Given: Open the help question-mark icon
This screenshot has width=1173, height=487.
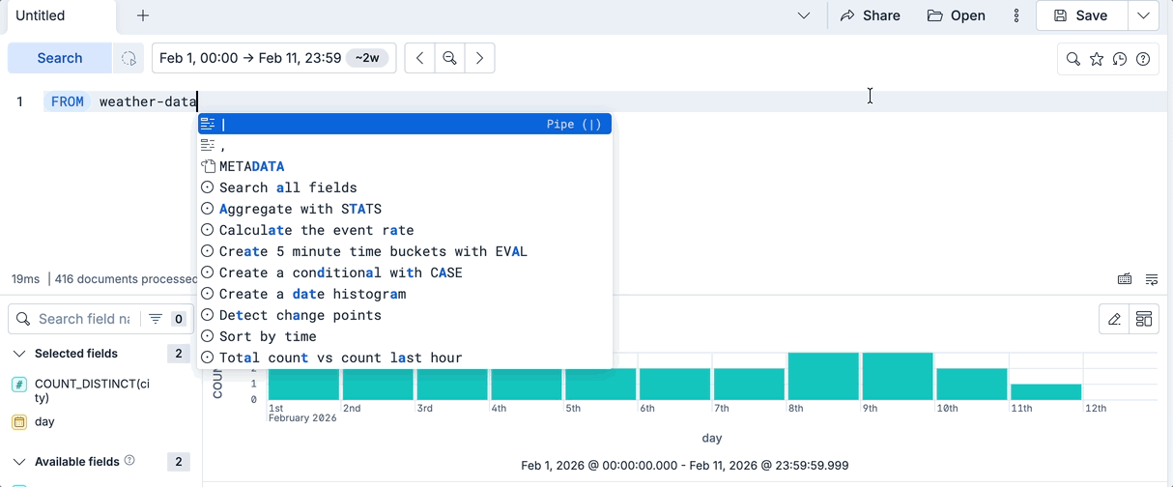Looking at the screenshot, I should (x=1143, y=59).
